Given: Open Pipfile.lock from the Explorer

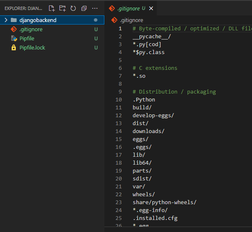Looking at the screenshot, I should (x=32, y=48).
